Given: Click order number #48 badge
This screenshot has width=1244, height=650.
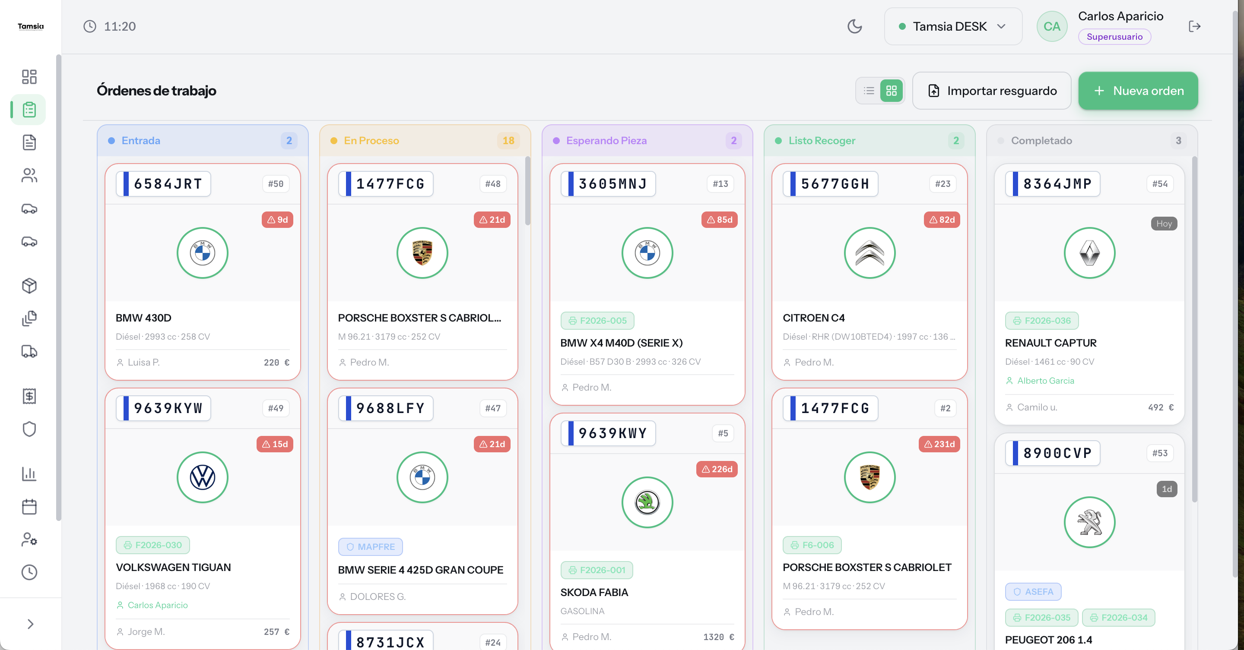Looking at the screenshot, I should [x=492, y=183].
